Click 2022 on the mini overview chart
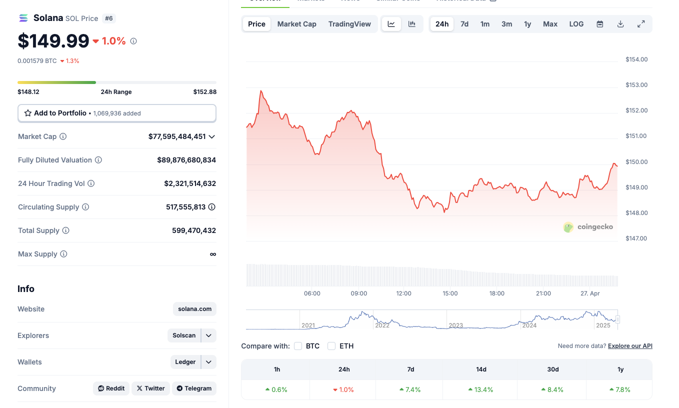 [382, 325]
